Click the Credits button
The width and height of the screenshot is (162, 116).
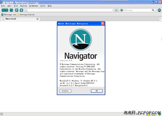(65, 91)
